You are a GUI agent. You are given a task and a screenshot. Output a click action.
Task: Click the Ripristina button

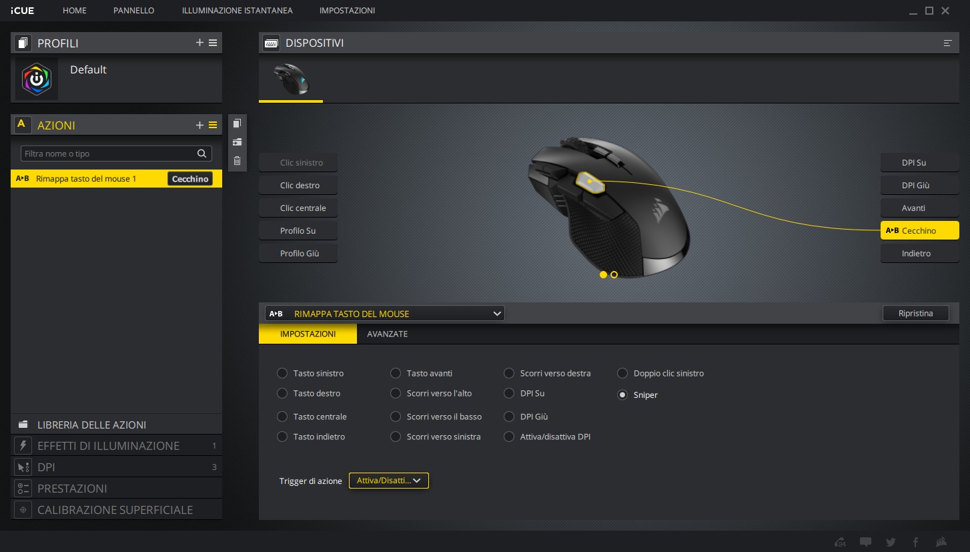915,313
